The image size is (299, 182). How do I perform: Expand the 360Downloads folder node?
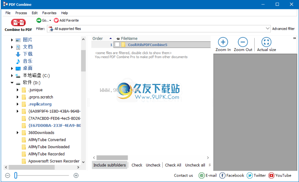(x=17, y=133)
